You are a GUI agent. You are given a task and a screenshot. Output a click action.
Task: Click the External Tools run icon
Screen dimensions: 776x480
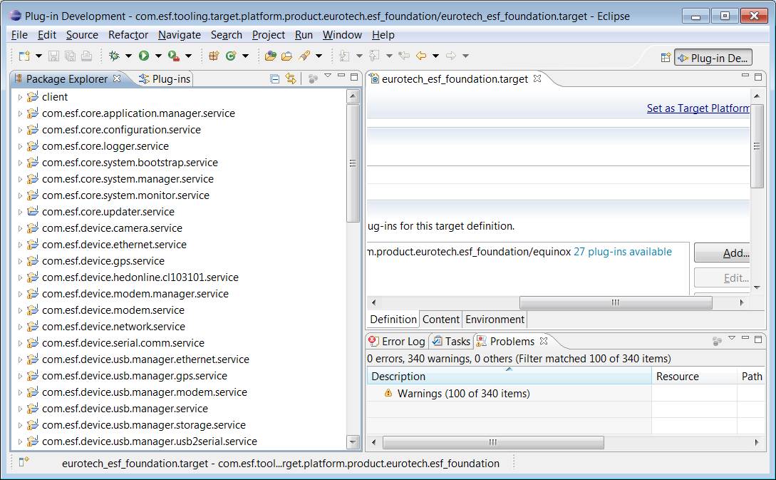173,56
